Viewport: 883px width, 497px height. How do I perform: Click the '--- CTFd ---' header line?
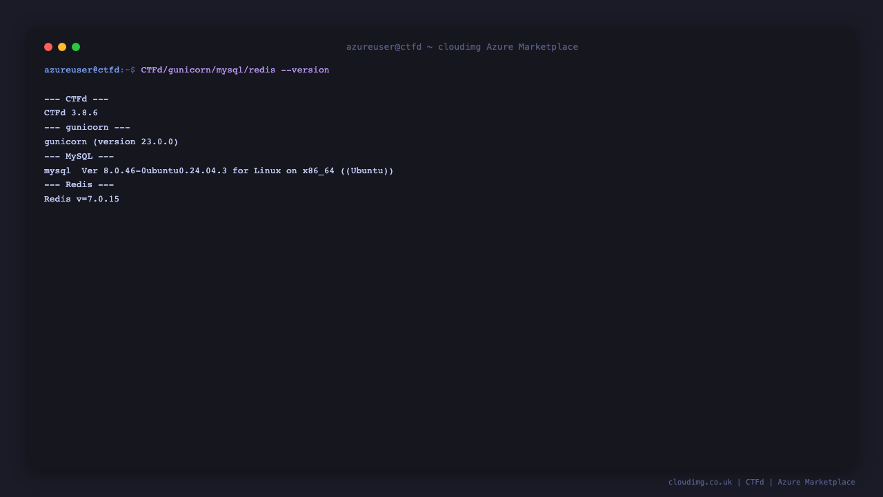pos(77,99)
